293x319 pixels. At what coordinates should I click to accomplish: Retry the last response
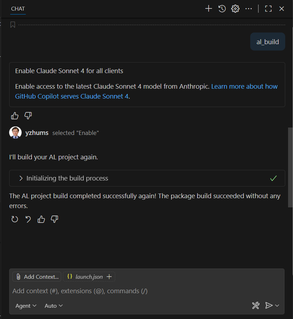pyautogui.click(x=14, y=219)
